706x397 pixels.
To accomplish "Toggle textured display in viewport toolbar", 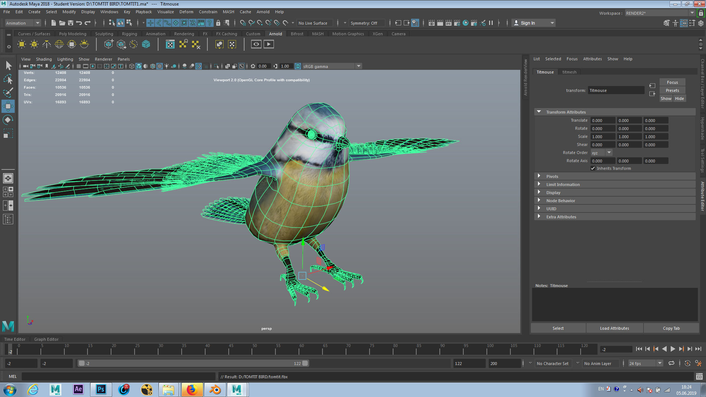I will [160, 66].
